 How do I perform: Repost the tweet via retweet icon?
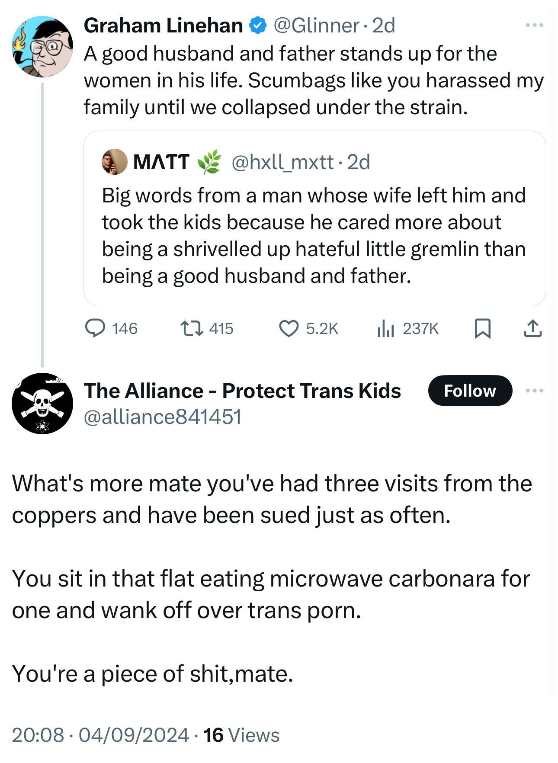pos(192,328)
